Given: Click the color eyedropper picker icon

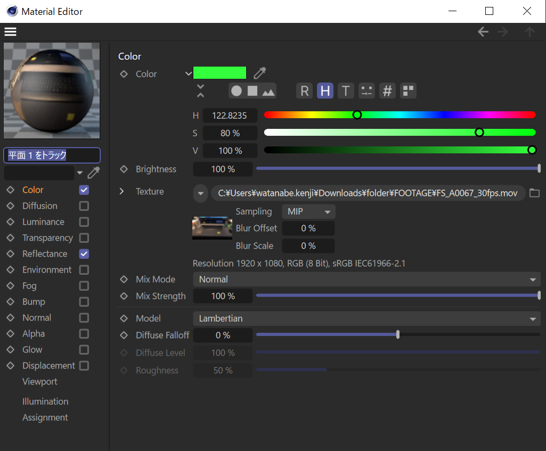Looking at the screenshot, I should click(x=259, y=73).
